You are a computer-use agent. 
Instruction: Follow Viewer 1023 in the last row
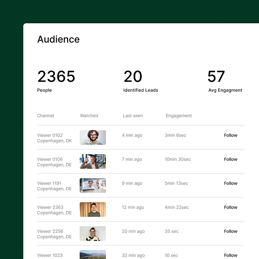[230, 255]
